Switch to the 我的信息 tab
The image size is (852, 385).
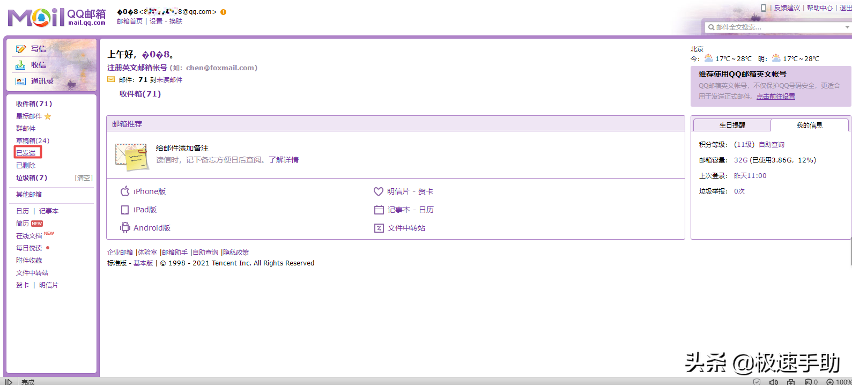(809, 125)
